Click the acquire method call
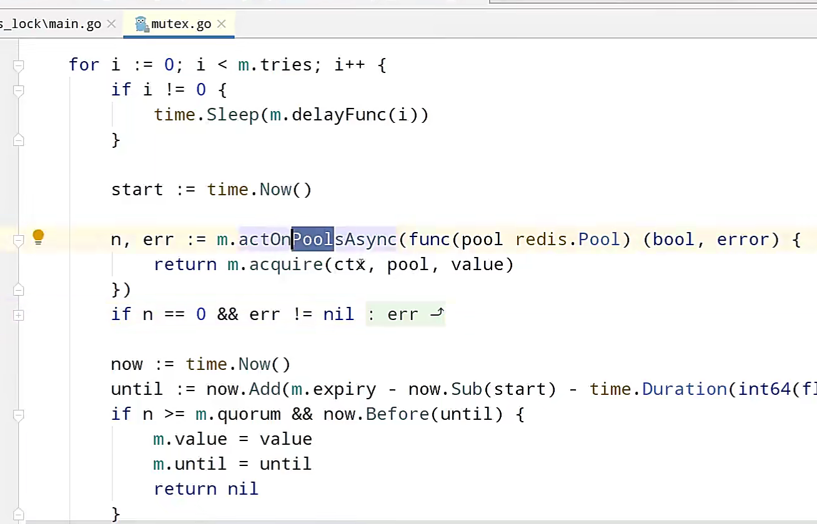 coord(285,264)
